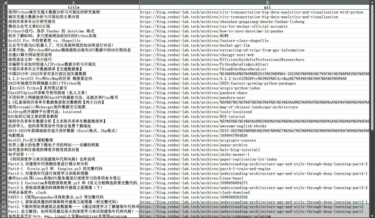Click the URL ending 'pandora-next'
Viewport: 375px width, 218px height.
pos(193,98)
